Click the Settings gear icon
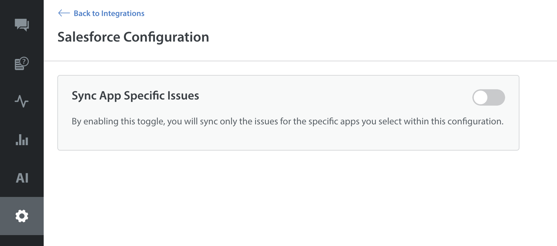The height and width of the screenshot is (246, 557). (x=22, y=216)
